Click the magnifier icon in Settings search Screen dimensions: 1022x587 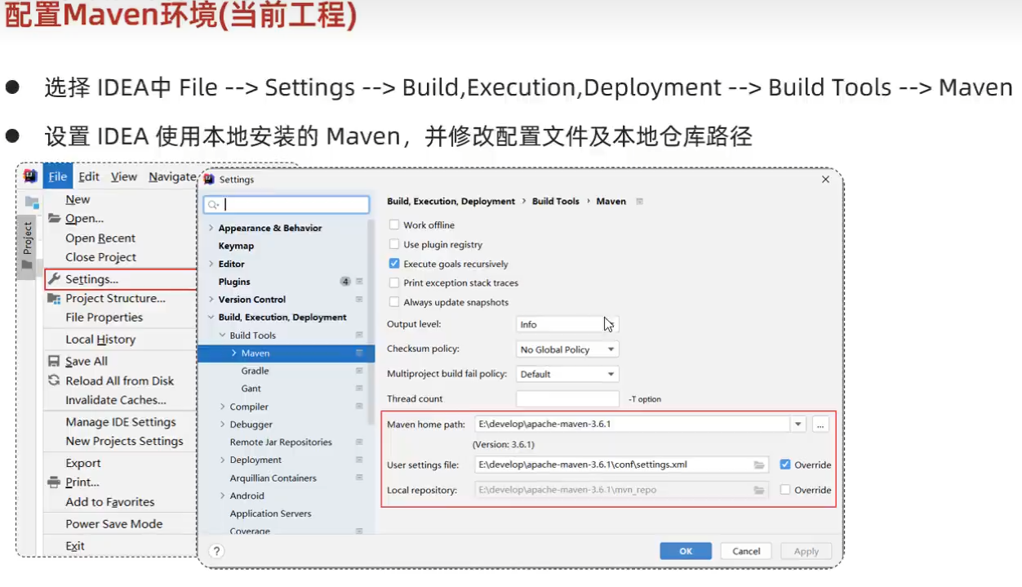point(213,205)
